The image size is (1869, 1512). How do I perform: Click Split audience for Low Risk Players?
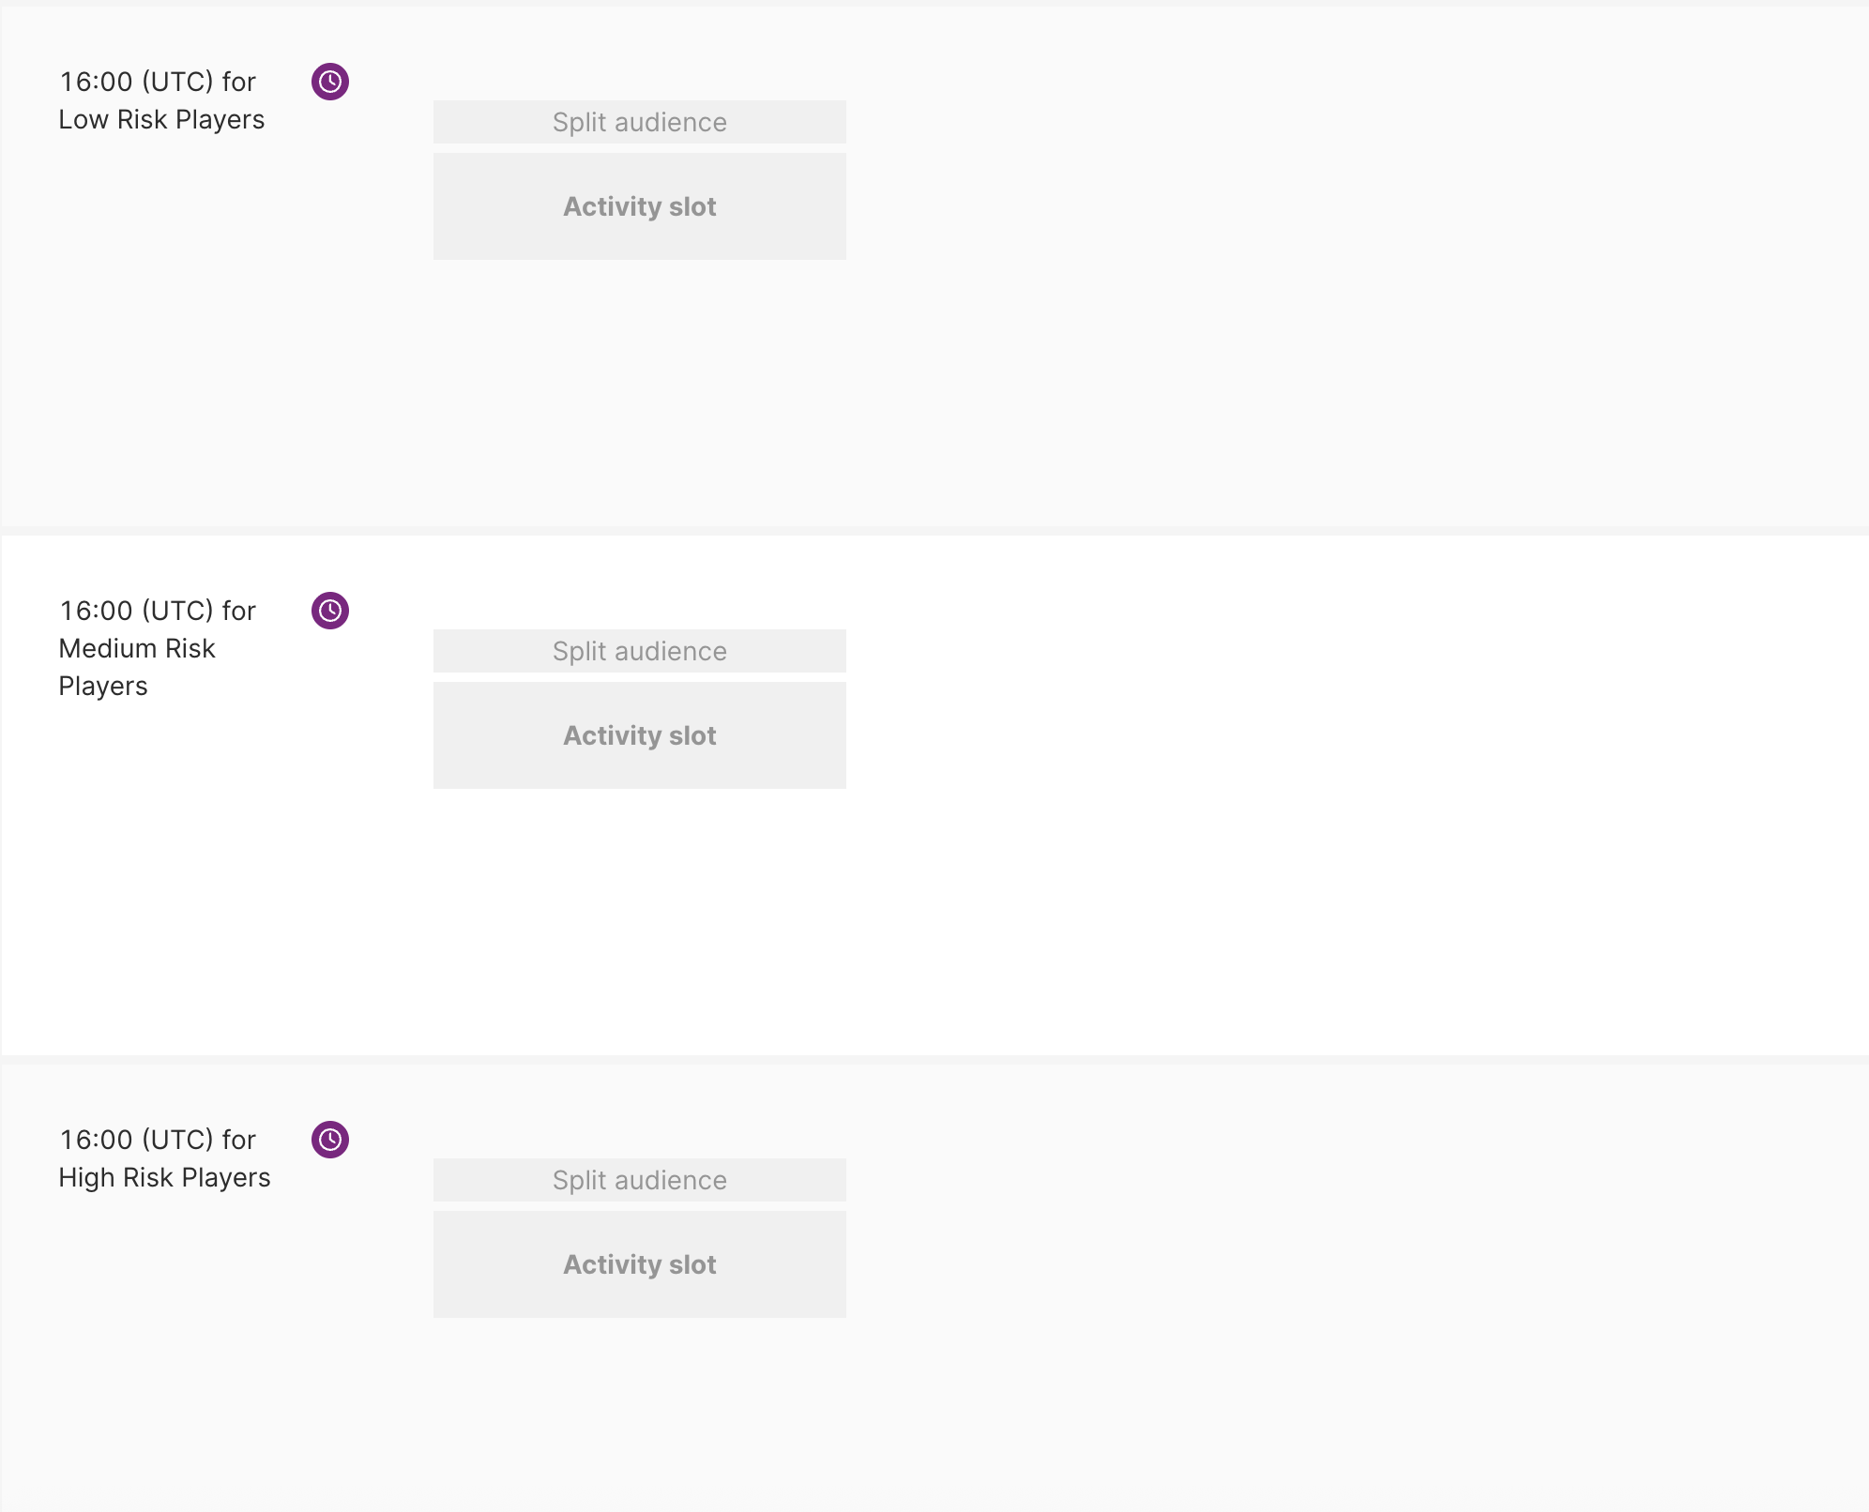point(639,122)
